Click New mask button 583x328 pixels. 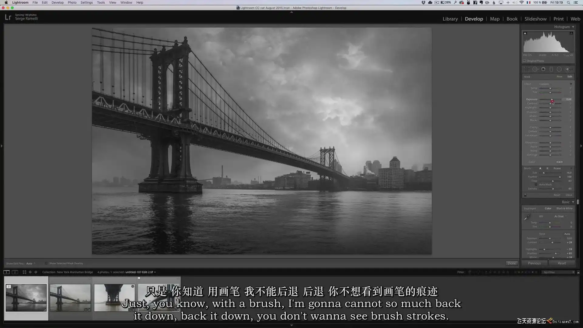pos(559,77)
